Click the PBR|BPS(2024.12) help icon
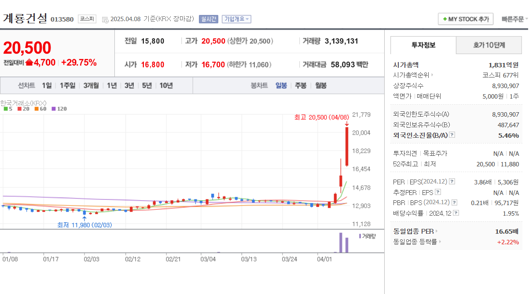The height and width of the screenshot is (294, 529). 454,202
